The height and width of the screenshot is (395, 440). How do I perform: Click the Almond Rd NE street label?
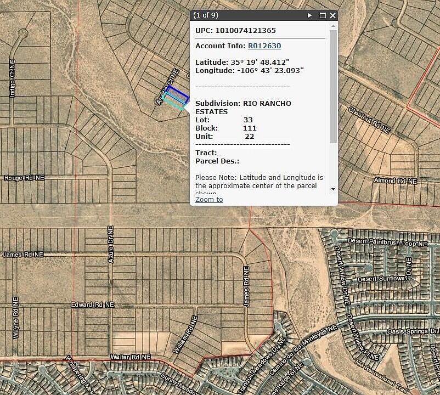[395, 180]
